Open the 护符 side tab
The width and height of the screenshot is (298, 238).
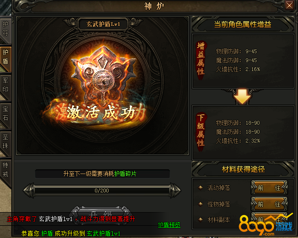(5, 29)
